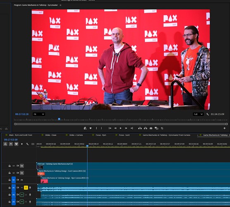Open Syncmaster Front Camera sequence tab
Screen dimensions: 230x207
point(166,135)
